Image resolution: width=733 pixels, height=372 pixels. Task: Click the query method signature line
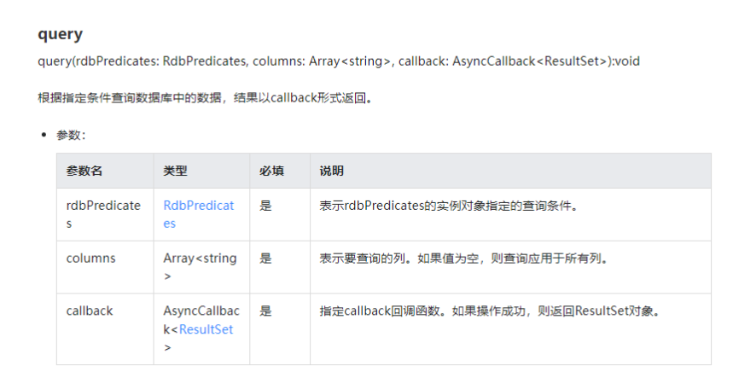pyautogui.click(x=339, y=61)
